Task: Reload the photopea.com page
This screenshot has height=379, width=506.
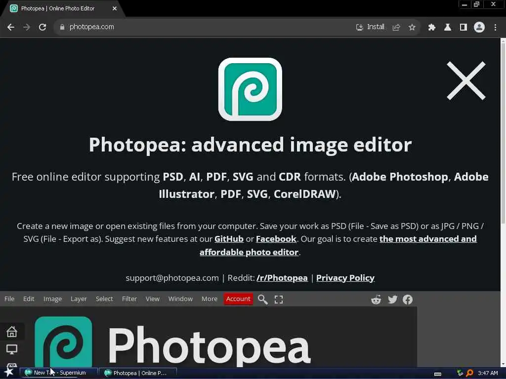Action: pos(42,27)
